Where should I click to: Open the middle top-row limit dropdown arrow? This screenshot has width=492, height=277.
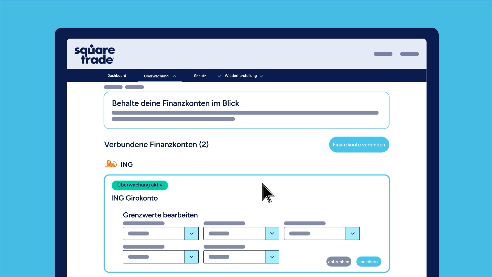tap(272, 233)
